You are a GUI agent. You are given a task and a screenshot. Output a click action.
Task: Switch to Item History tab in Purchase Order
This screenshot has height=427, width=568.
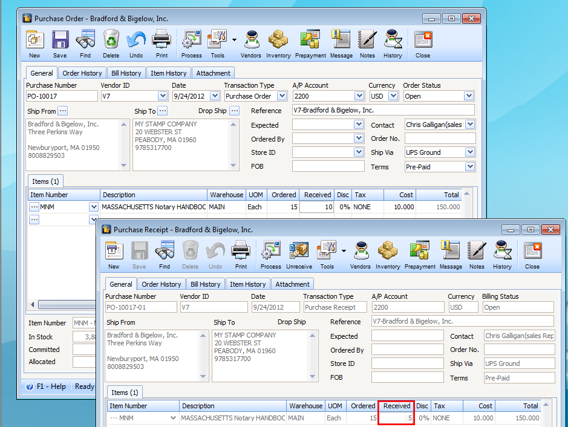168,73
